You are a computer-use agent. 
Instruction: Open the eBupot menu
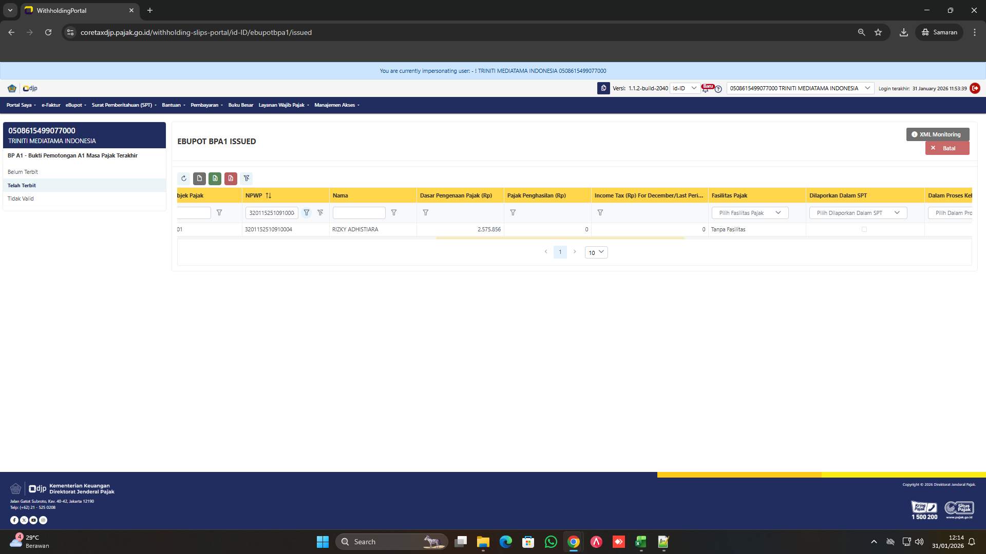tap(75, 105)
